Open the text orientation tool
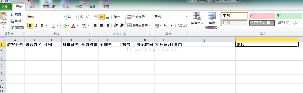 pos(117,17)
